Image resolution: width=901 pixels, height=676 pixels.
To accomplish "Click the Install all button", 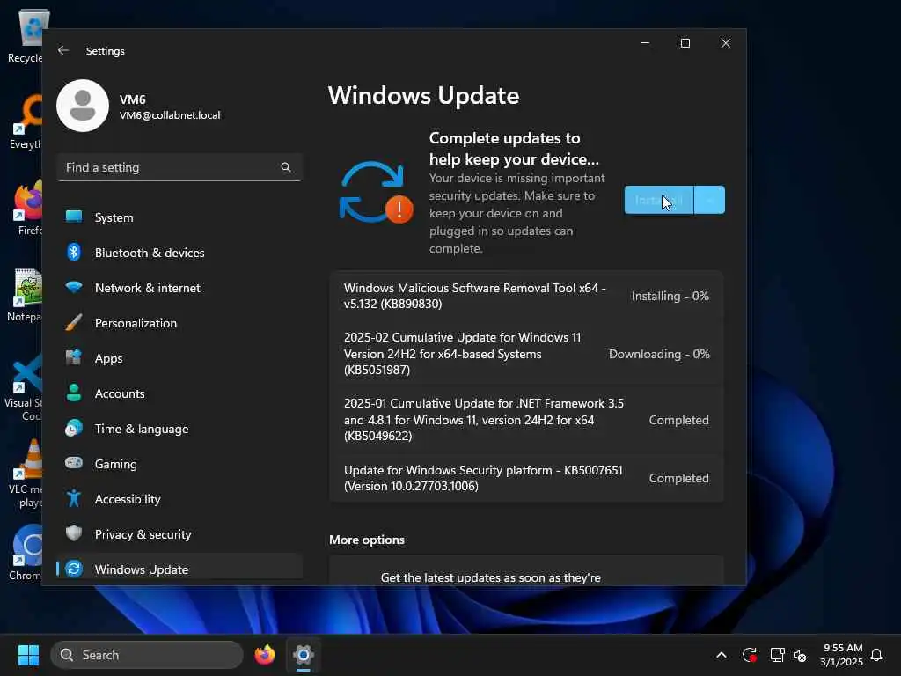I will pyautogui.click(x=659, y=200).
